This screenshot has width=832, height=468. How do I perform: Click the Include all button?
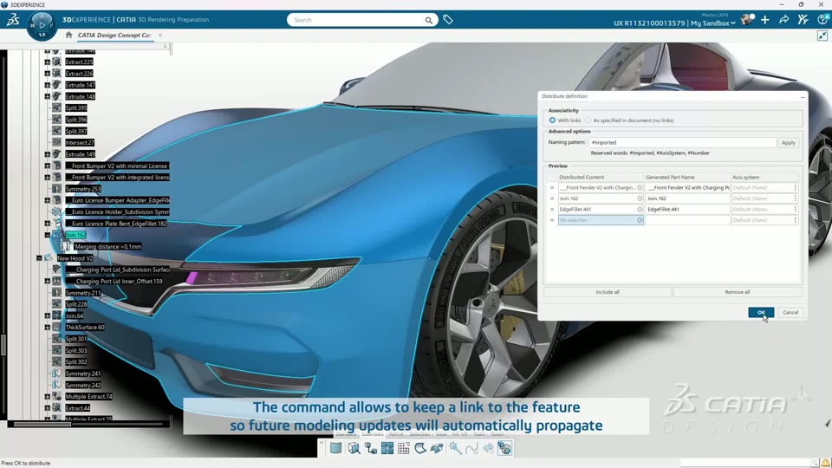tap(608, 292)
